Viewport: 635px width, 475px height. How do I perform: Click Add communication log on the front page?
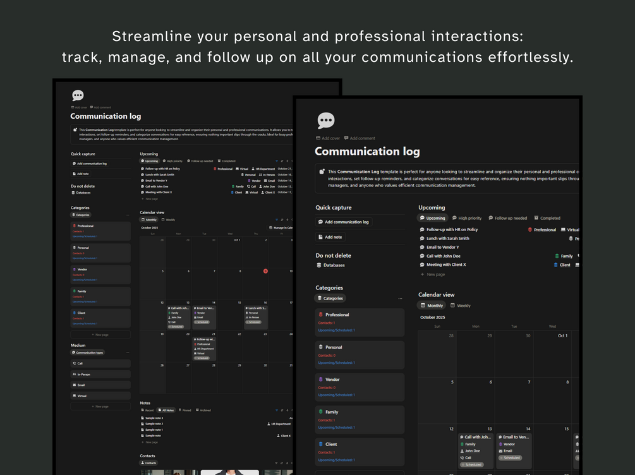[342, 222]
